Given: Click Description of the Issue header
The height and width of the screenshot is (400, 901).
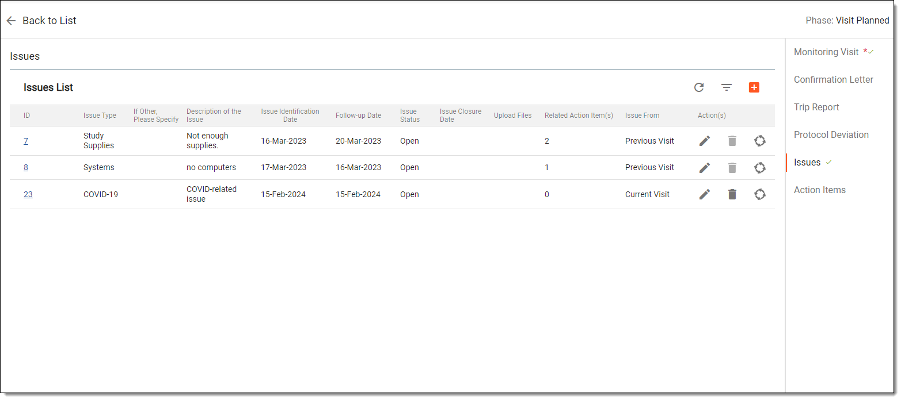Looking at the screenshot, I should click(x=214, y=116).
